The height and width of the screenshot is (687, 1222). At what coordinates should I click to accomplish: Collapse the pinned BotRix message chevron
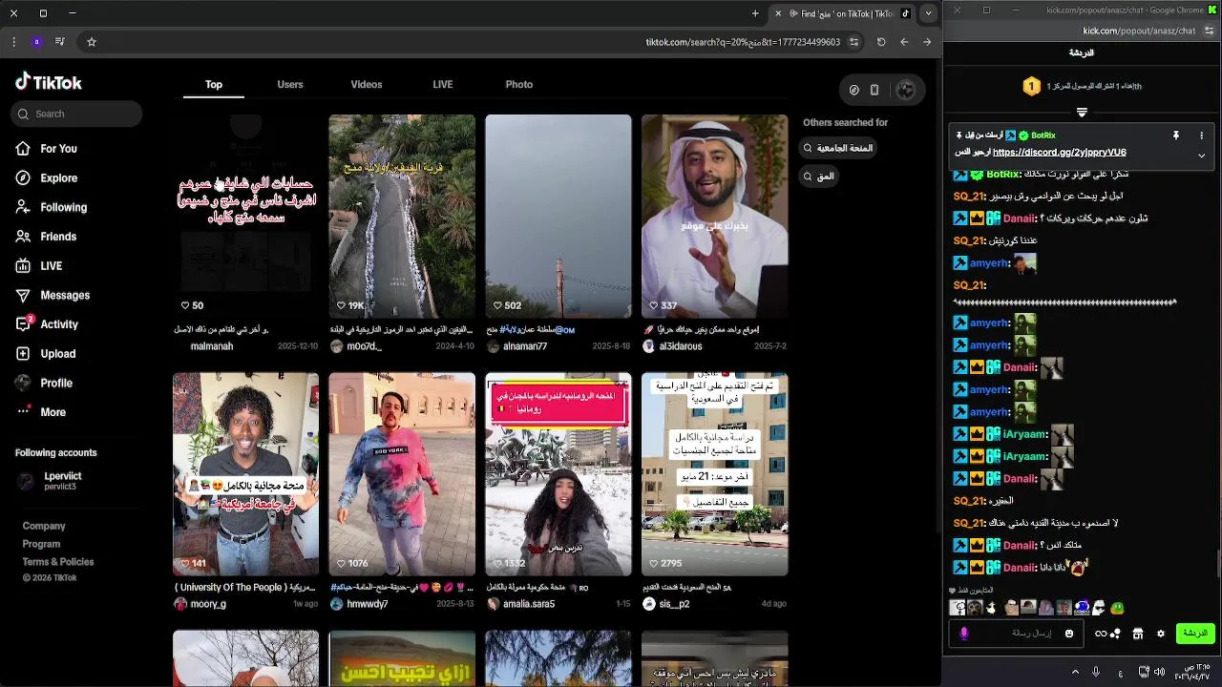[x=1201, y=156]
